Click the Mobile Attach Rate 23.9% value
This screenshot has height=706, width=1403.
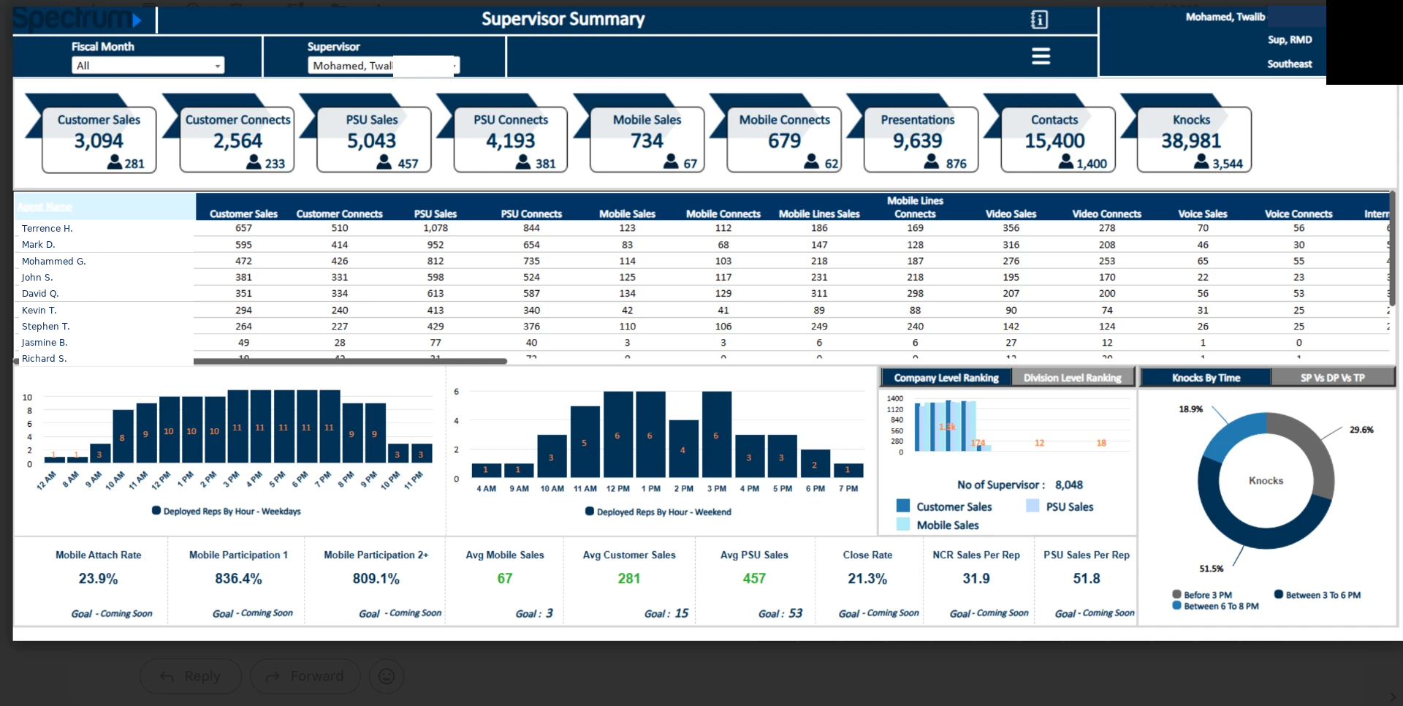click(98, 578)
